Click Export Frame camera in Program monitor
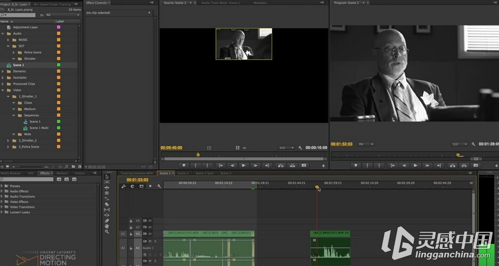 tap(476, 165)
